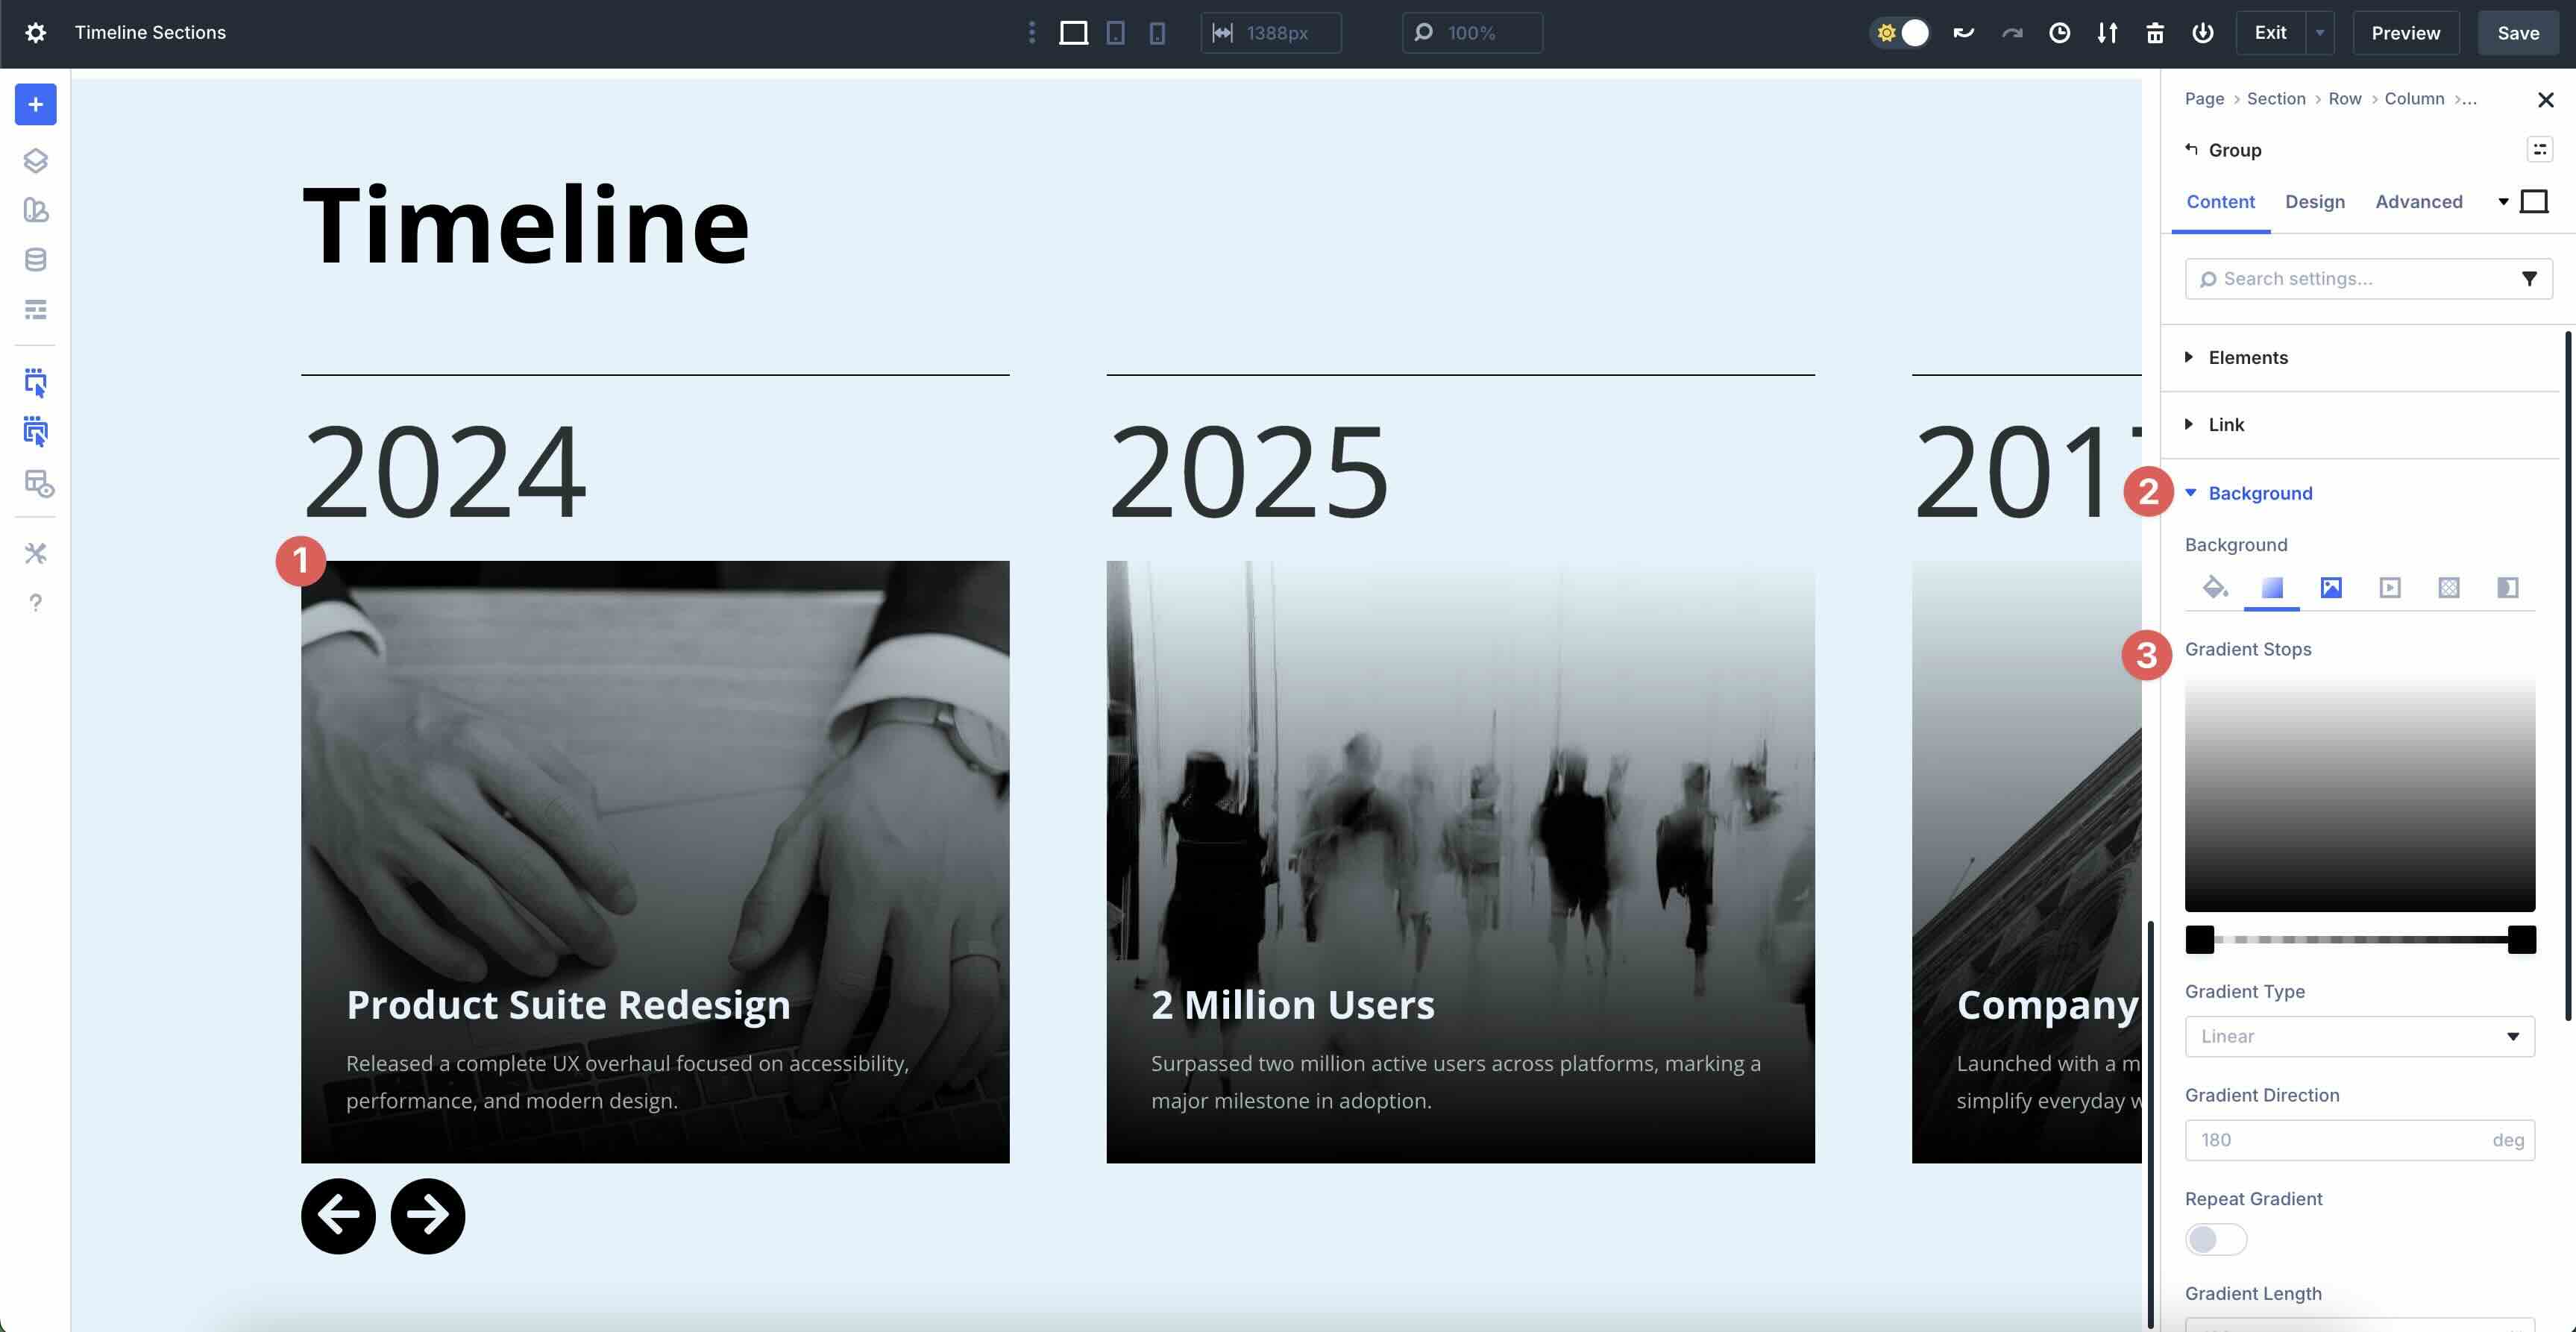This screenshot has width=2576, height=1332.
Task: Switch to the Design tab
Action: 2314,202
